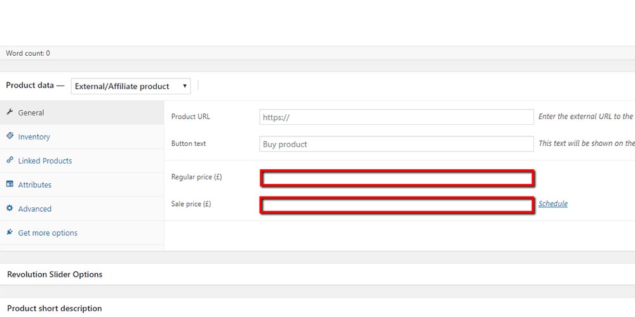
Task: Open the product type dropdown
Action: [131, 86]
